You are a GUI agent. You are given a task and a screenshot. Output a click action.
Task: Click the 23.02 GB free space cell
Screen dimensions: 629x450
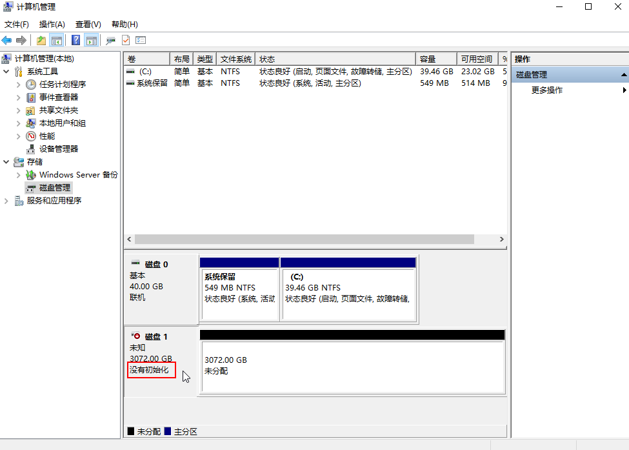[478, 72]
